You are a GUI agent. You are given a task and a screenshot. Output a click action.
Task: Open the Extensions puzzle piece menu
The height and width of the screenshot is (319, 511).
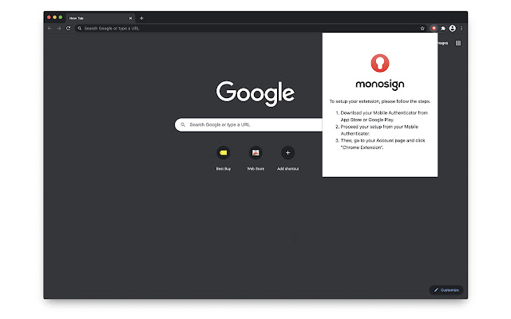coord(443,29)
